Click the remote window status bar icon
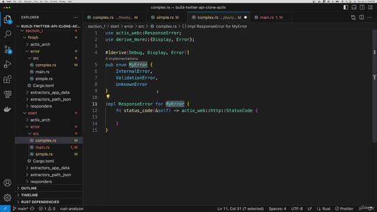The width and height of the screenshot is (377, 212). click(5, 208)
